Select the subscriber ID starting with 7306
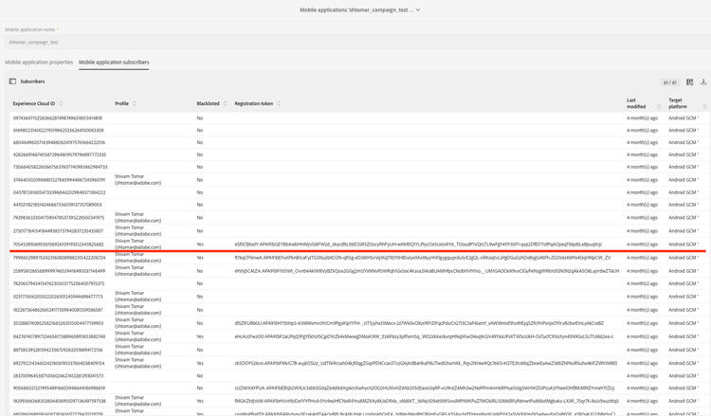Screen dimensions: 711x416 pos(61,167)
